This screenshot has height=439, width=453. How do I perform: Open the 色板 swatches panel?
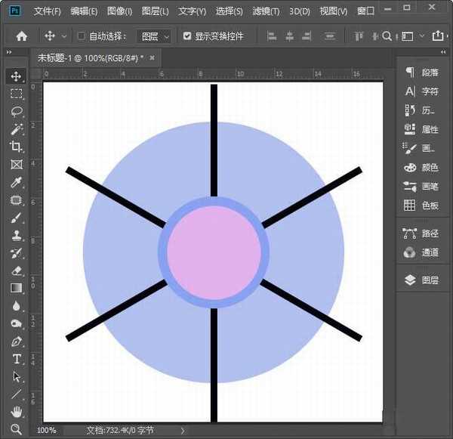tap(421, 205)
